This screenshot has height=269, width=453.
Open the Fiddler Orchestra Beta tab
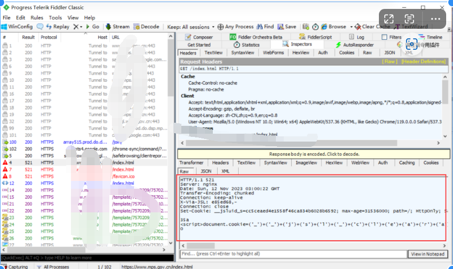click(256, 37)
